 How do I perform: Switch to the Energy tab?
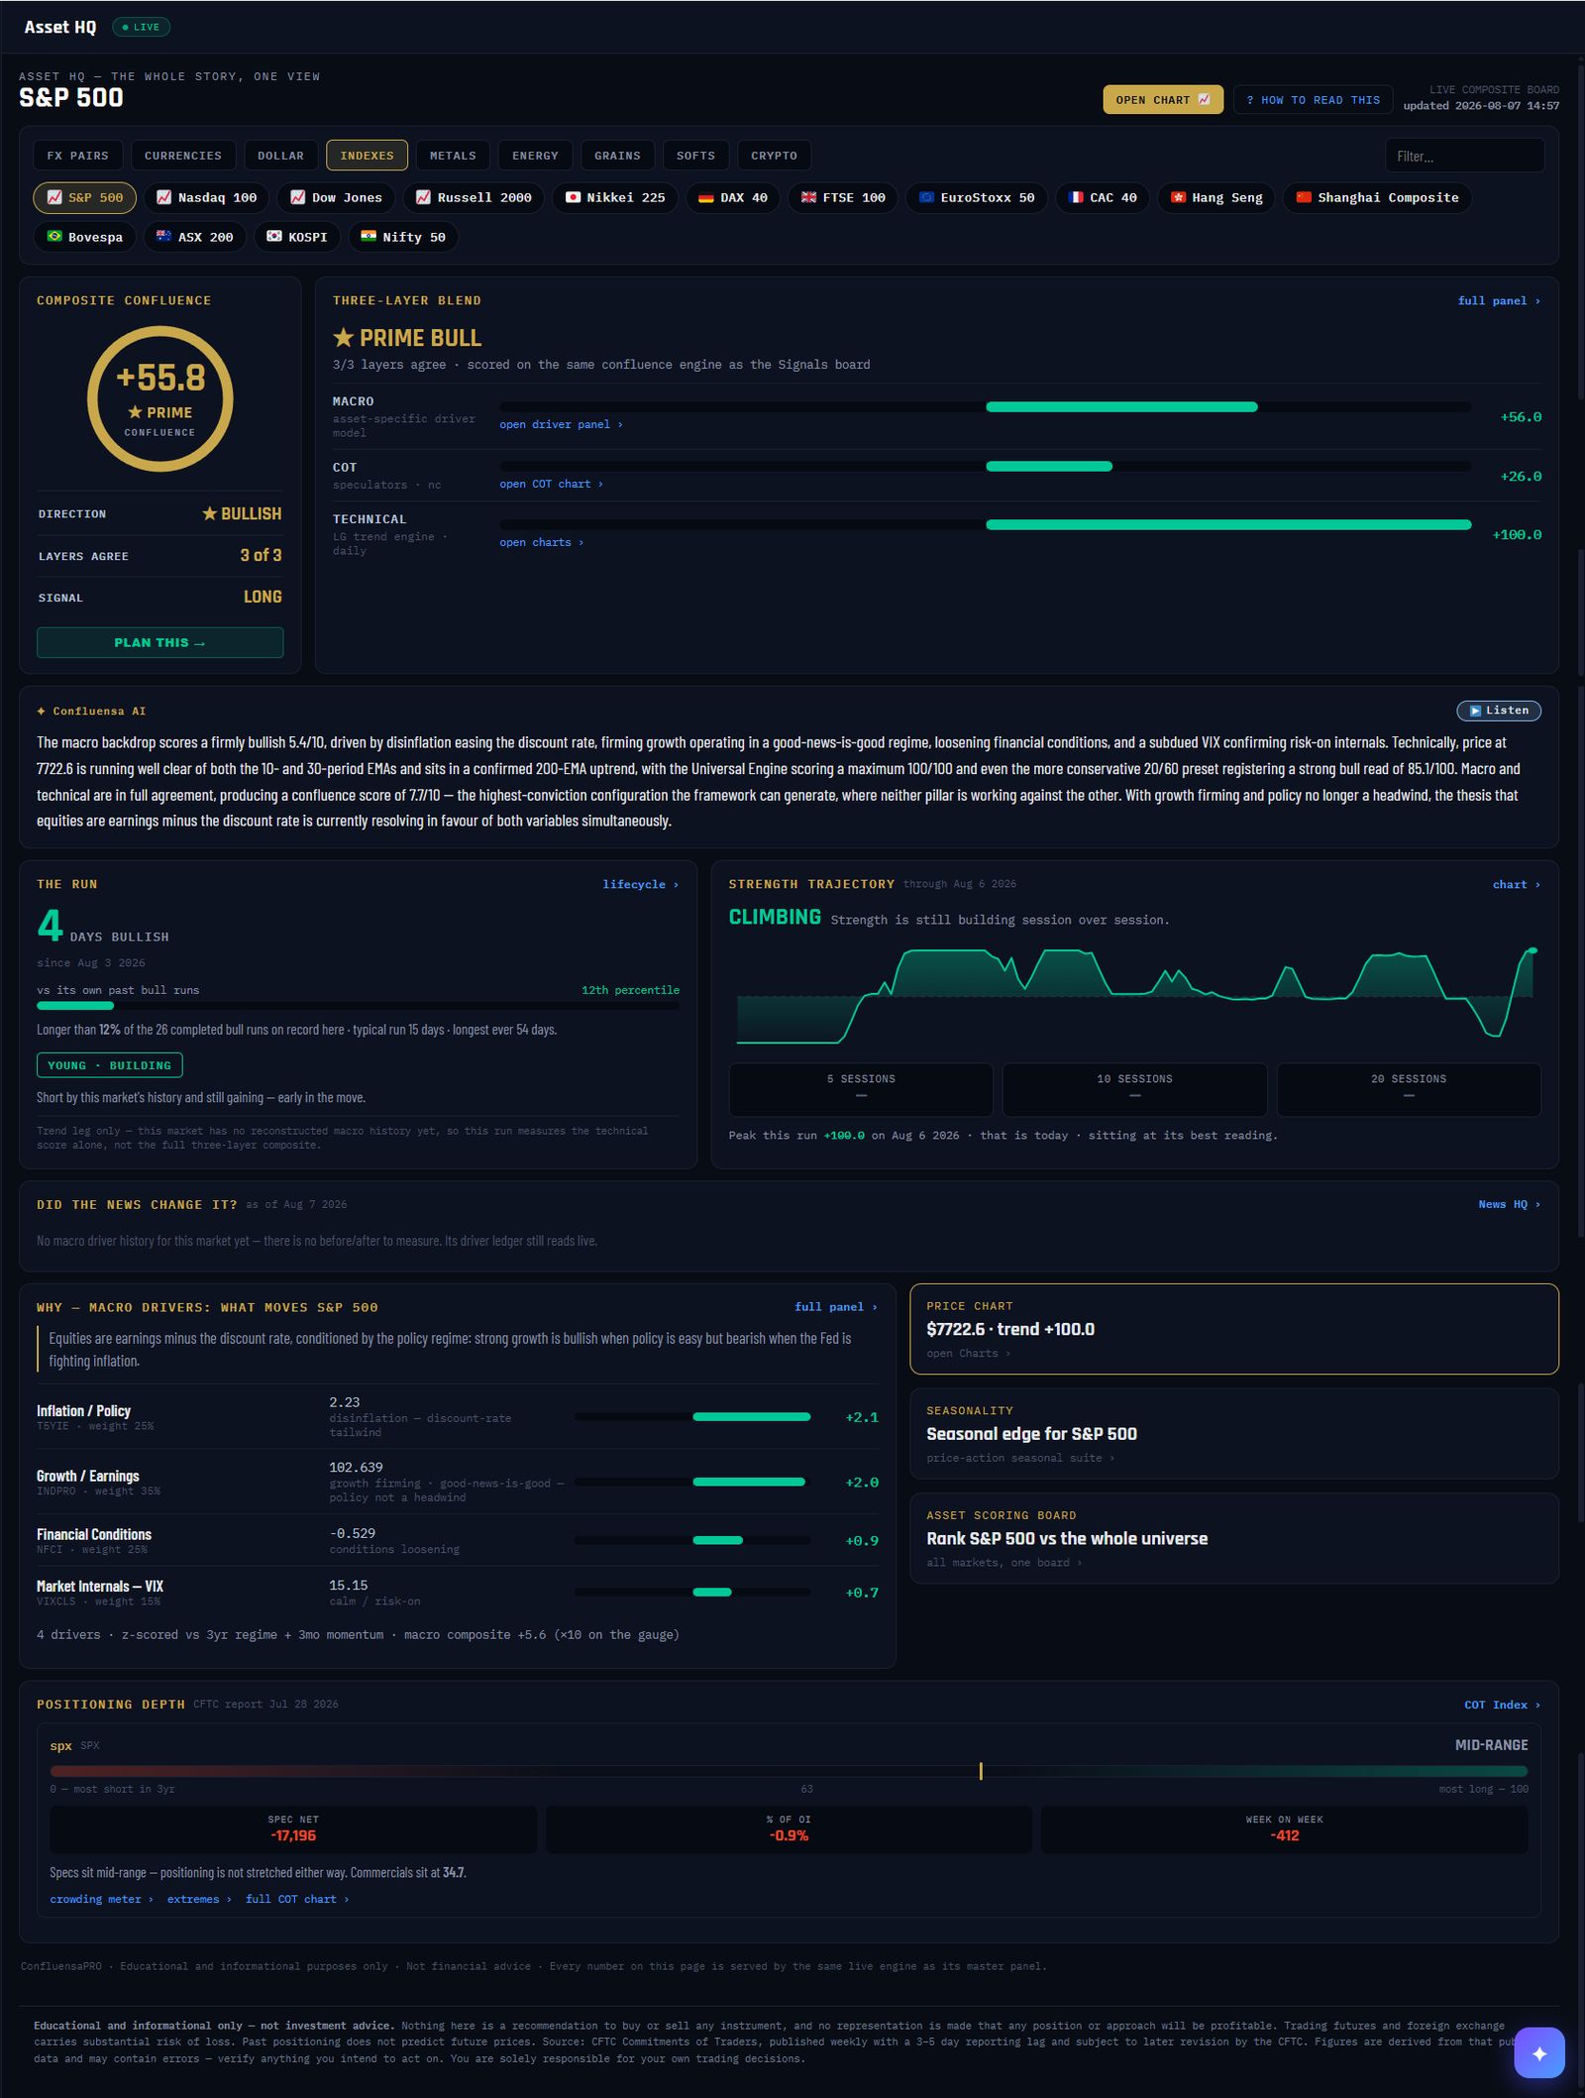click(x=535, y=156)
